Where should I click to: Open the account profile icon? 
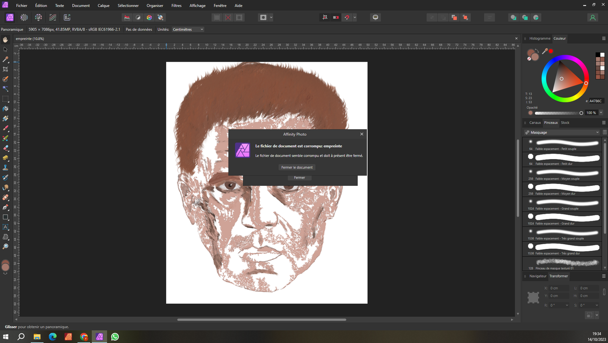592,18
